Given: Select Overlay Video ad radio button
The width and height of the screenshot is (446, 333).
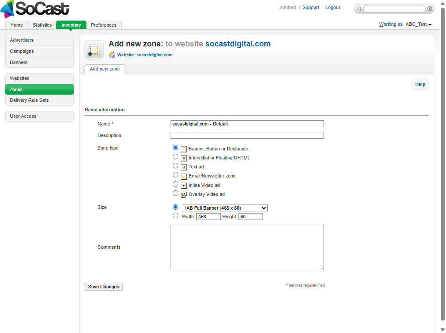Looking at the screenshot, I should (x=175, y=193).
